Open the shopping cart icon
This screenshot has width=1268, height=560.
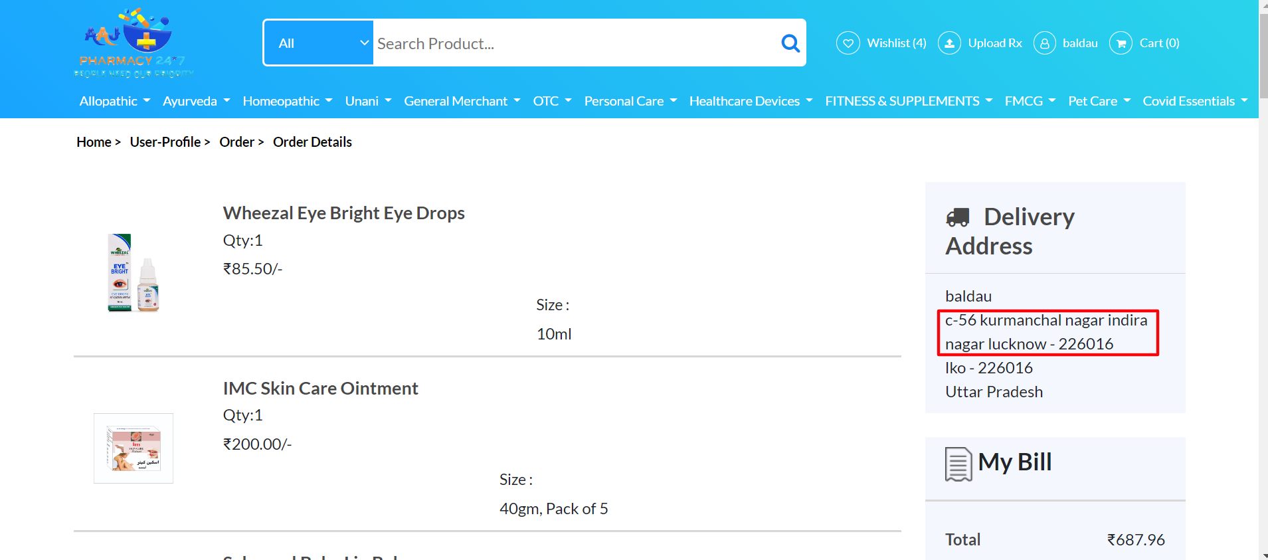(x=1121, y=43)
